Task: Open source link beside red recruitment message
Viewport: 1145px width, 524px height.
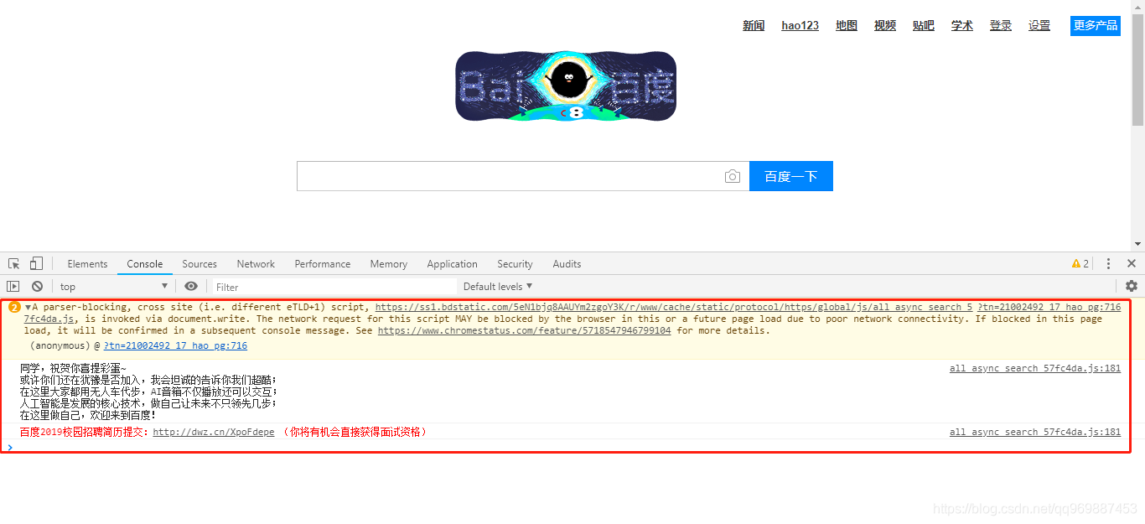Action: tap(1035, 432)
